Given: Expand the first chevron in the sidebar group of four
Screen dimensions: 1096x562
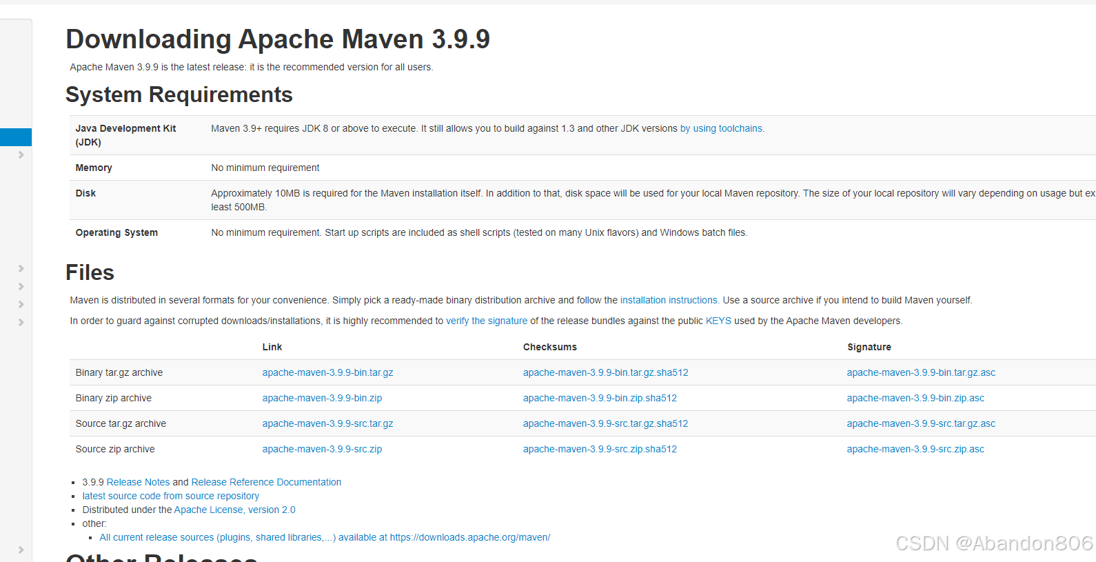Looking at the screenshot, I should (21, 268).
